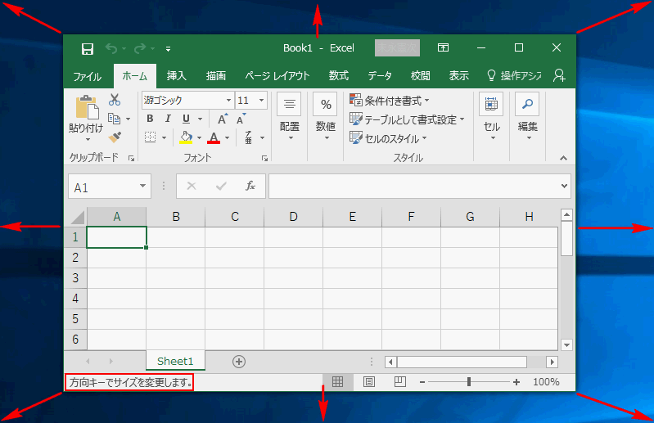Open the Copy dropdown arrow
The image size is (654, 423).
tap(128, 119)
